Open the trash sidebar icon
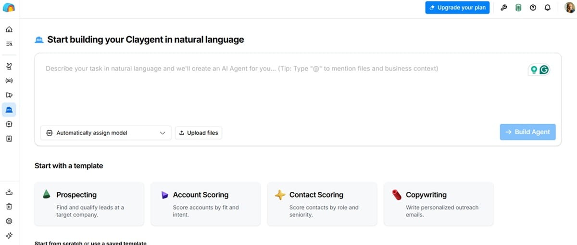Screen dimensions: 577x245 (x=9, y=207)
